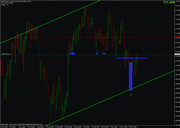
Task: Click the white current price tag on price axis
Action: (x=177, y=54)
